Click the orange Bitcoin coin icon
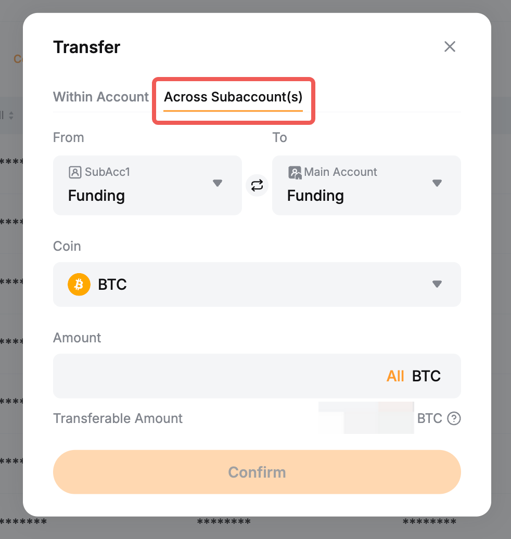Screen dimensions: 511x539 tap(79, 285)
